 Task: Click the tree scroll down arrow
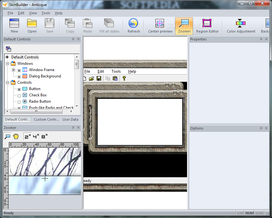[x=77, y=106]
